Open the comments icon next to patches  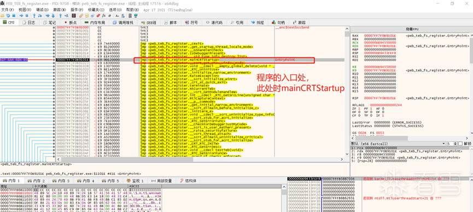(x=87, y=15)
